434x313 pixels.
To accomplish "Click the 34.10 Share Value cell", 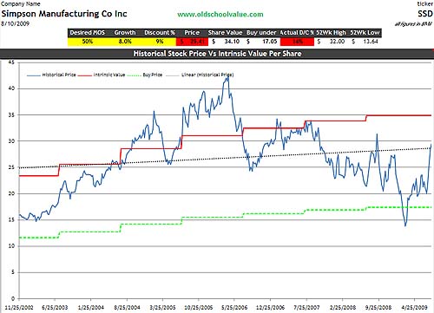I will coord(226,42).
